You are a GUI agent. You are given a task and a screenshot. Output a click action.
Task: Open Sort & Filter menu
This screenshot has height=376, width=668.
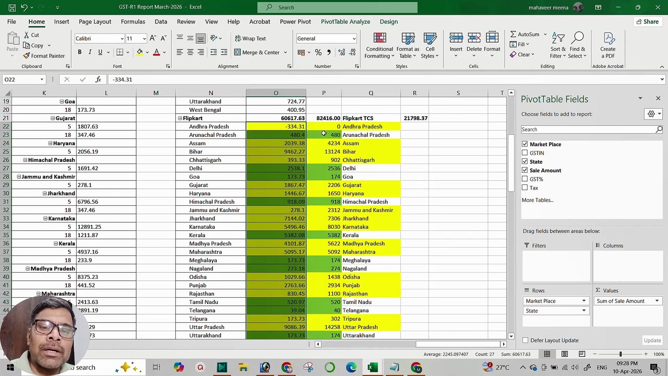click(558, 46)
